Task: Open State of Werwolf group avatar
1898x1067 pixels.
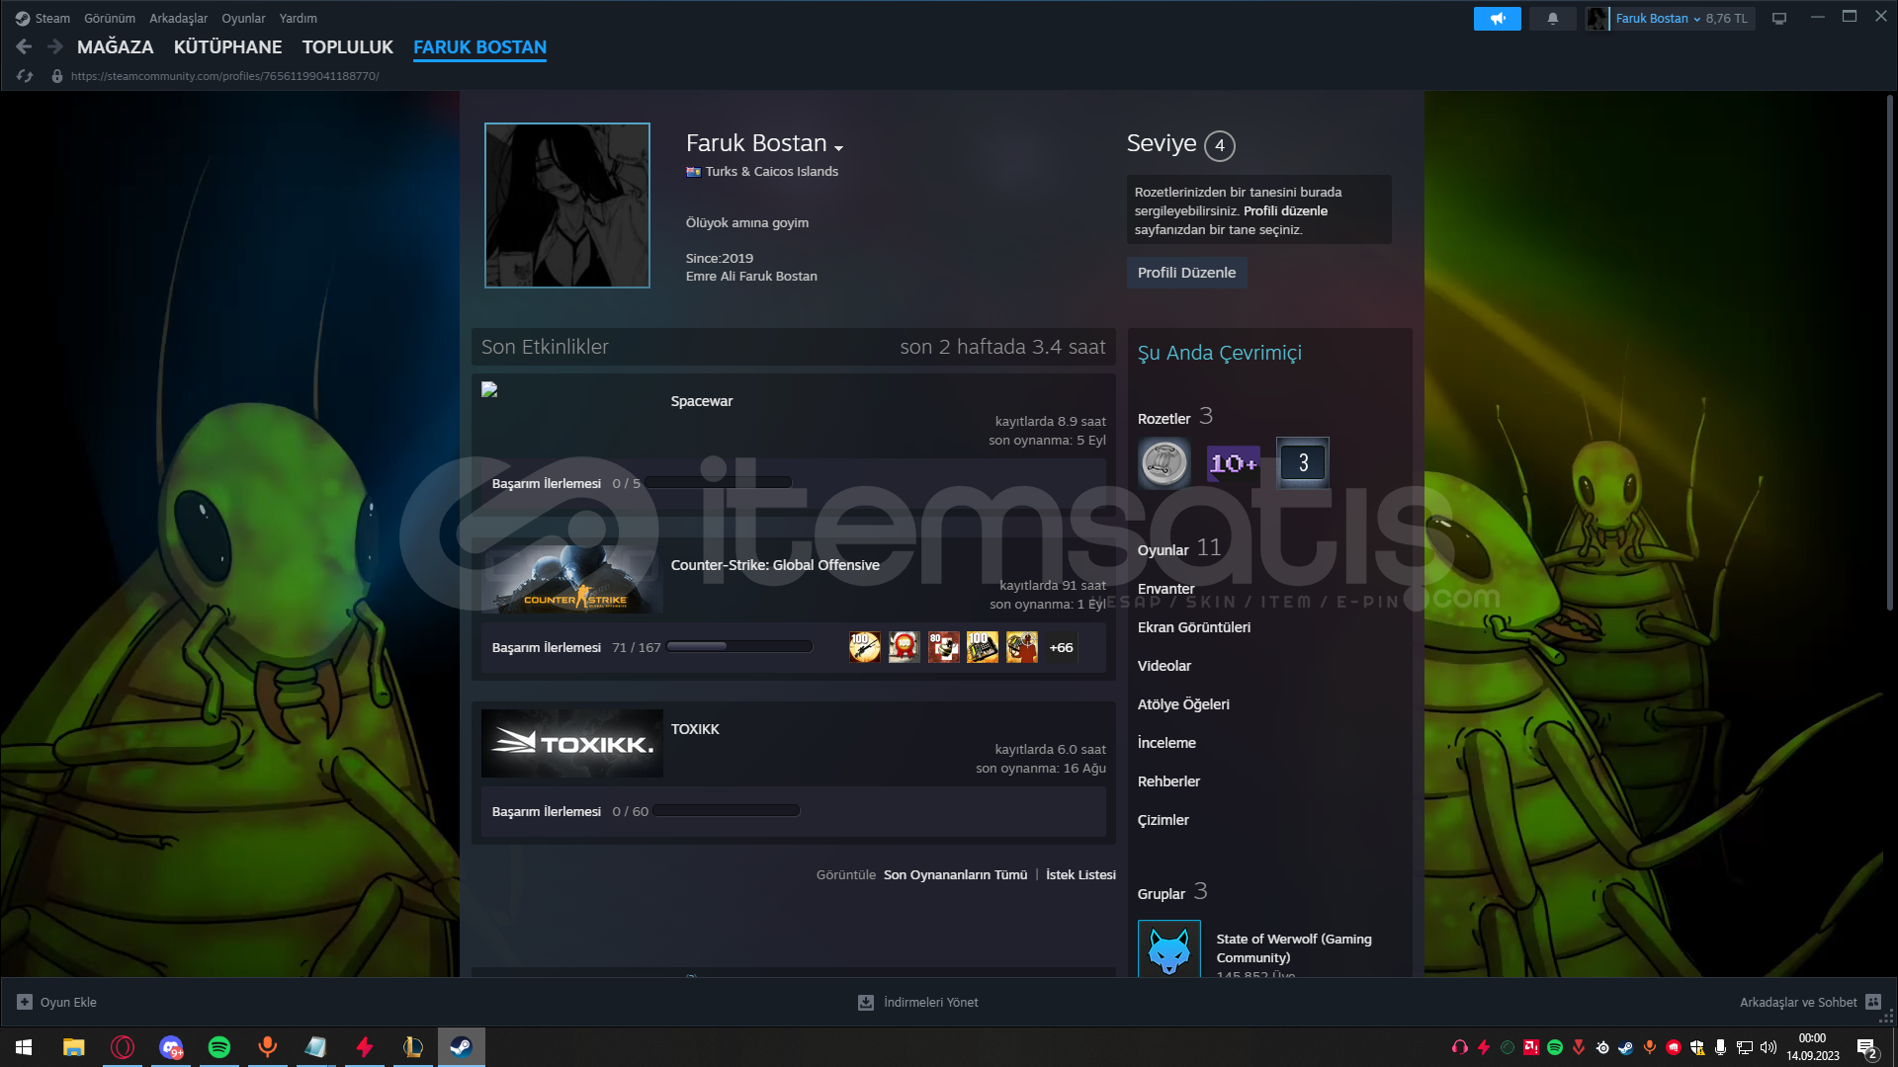Action: (x=1169, y=948)
